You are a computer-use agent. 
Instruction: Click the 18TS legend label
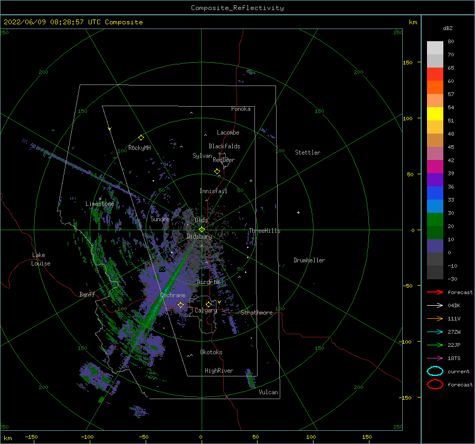(454, 358)
